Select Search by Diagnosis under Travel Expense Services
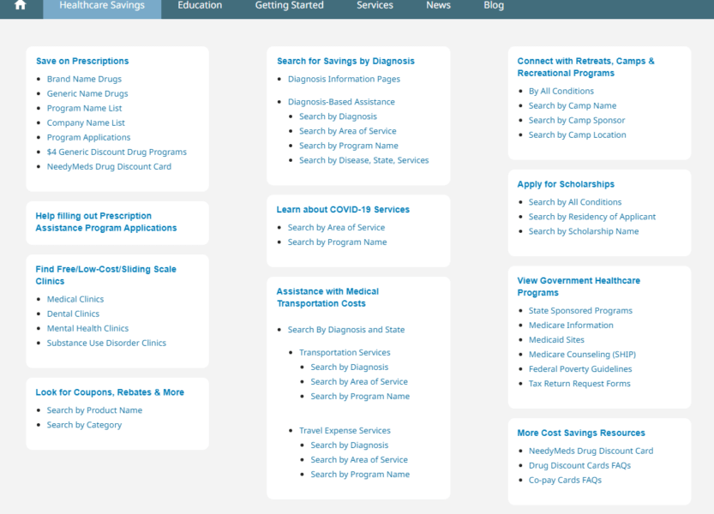 349,445
